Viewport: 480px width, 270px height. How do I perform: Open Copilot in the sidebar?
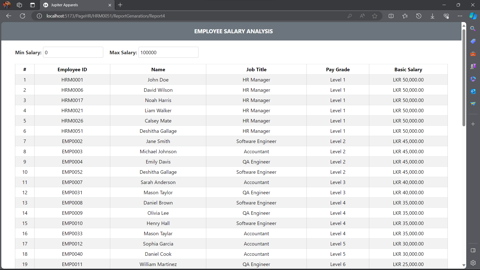(x=473, y=16)
